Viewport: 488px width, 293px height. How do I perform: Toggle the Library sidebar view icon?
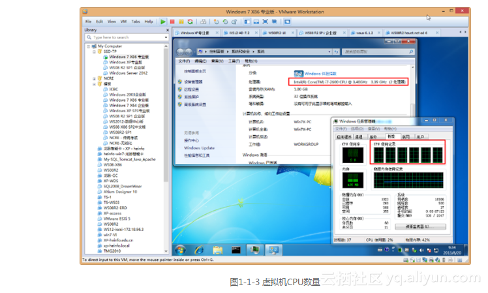[247, 22]
